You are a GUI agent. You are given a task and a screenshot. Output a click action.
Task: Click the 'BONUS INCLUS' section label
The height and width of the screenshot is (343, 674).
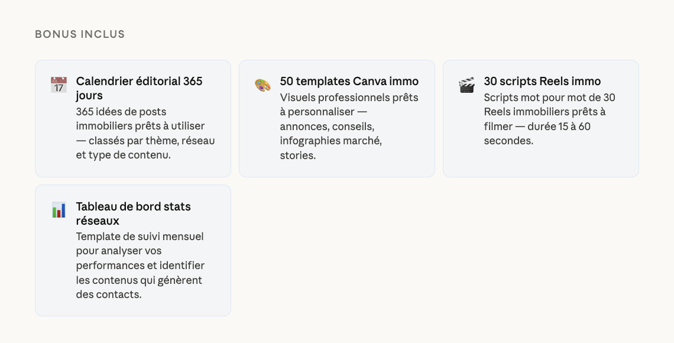coord(80,34)
